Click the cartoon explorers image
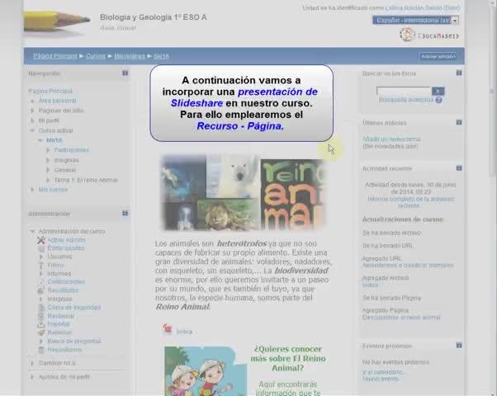 [x=206, y=371]
